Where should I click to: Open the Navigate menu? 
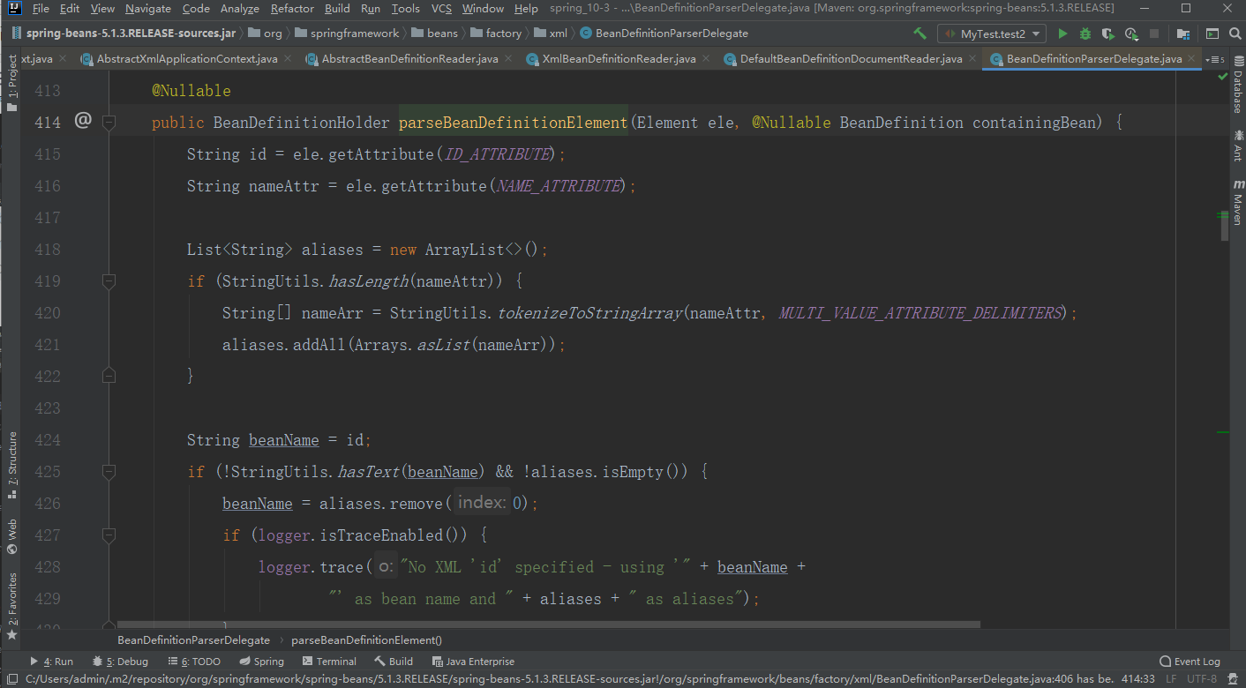(x=148, y=8)
